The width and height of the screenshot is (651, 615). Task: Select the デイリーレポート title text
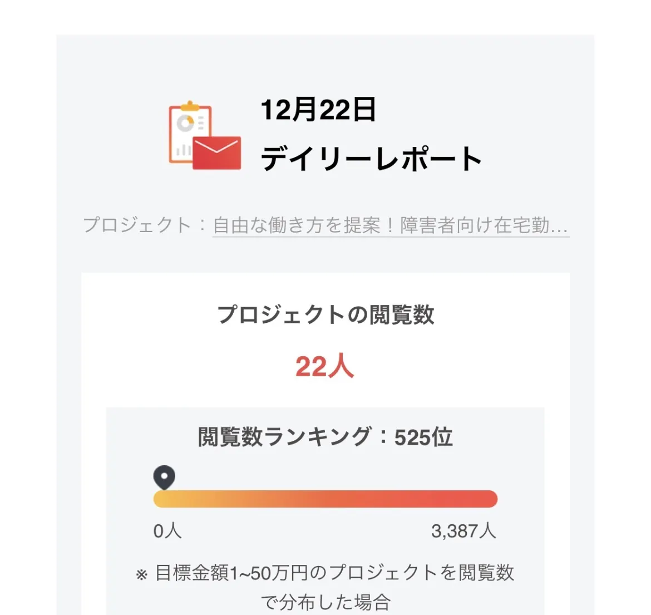371,159
